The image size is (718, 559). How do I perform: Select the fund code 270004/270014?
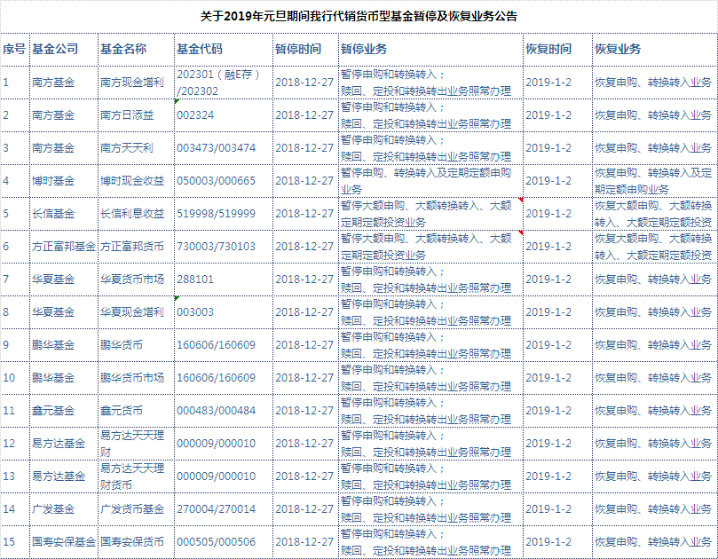(x=216, y=508)
